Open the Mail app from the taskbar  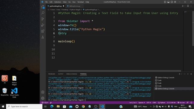(x=71, y=106)
